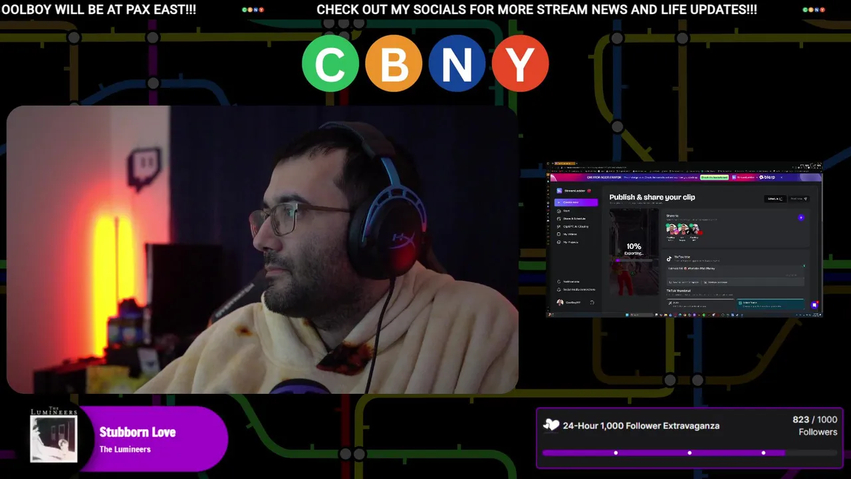Click The Lumineers artist name under song title
Screen dimensions: 851x479
(125, 449)
